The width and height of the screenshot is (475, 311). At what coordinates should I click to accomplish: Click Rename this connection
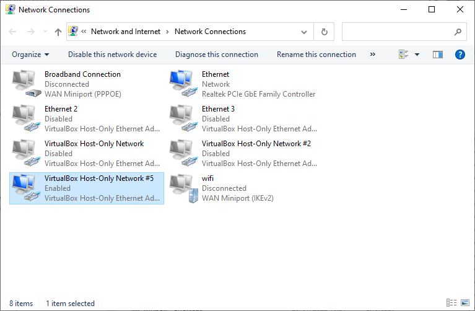tap(316, 55)
